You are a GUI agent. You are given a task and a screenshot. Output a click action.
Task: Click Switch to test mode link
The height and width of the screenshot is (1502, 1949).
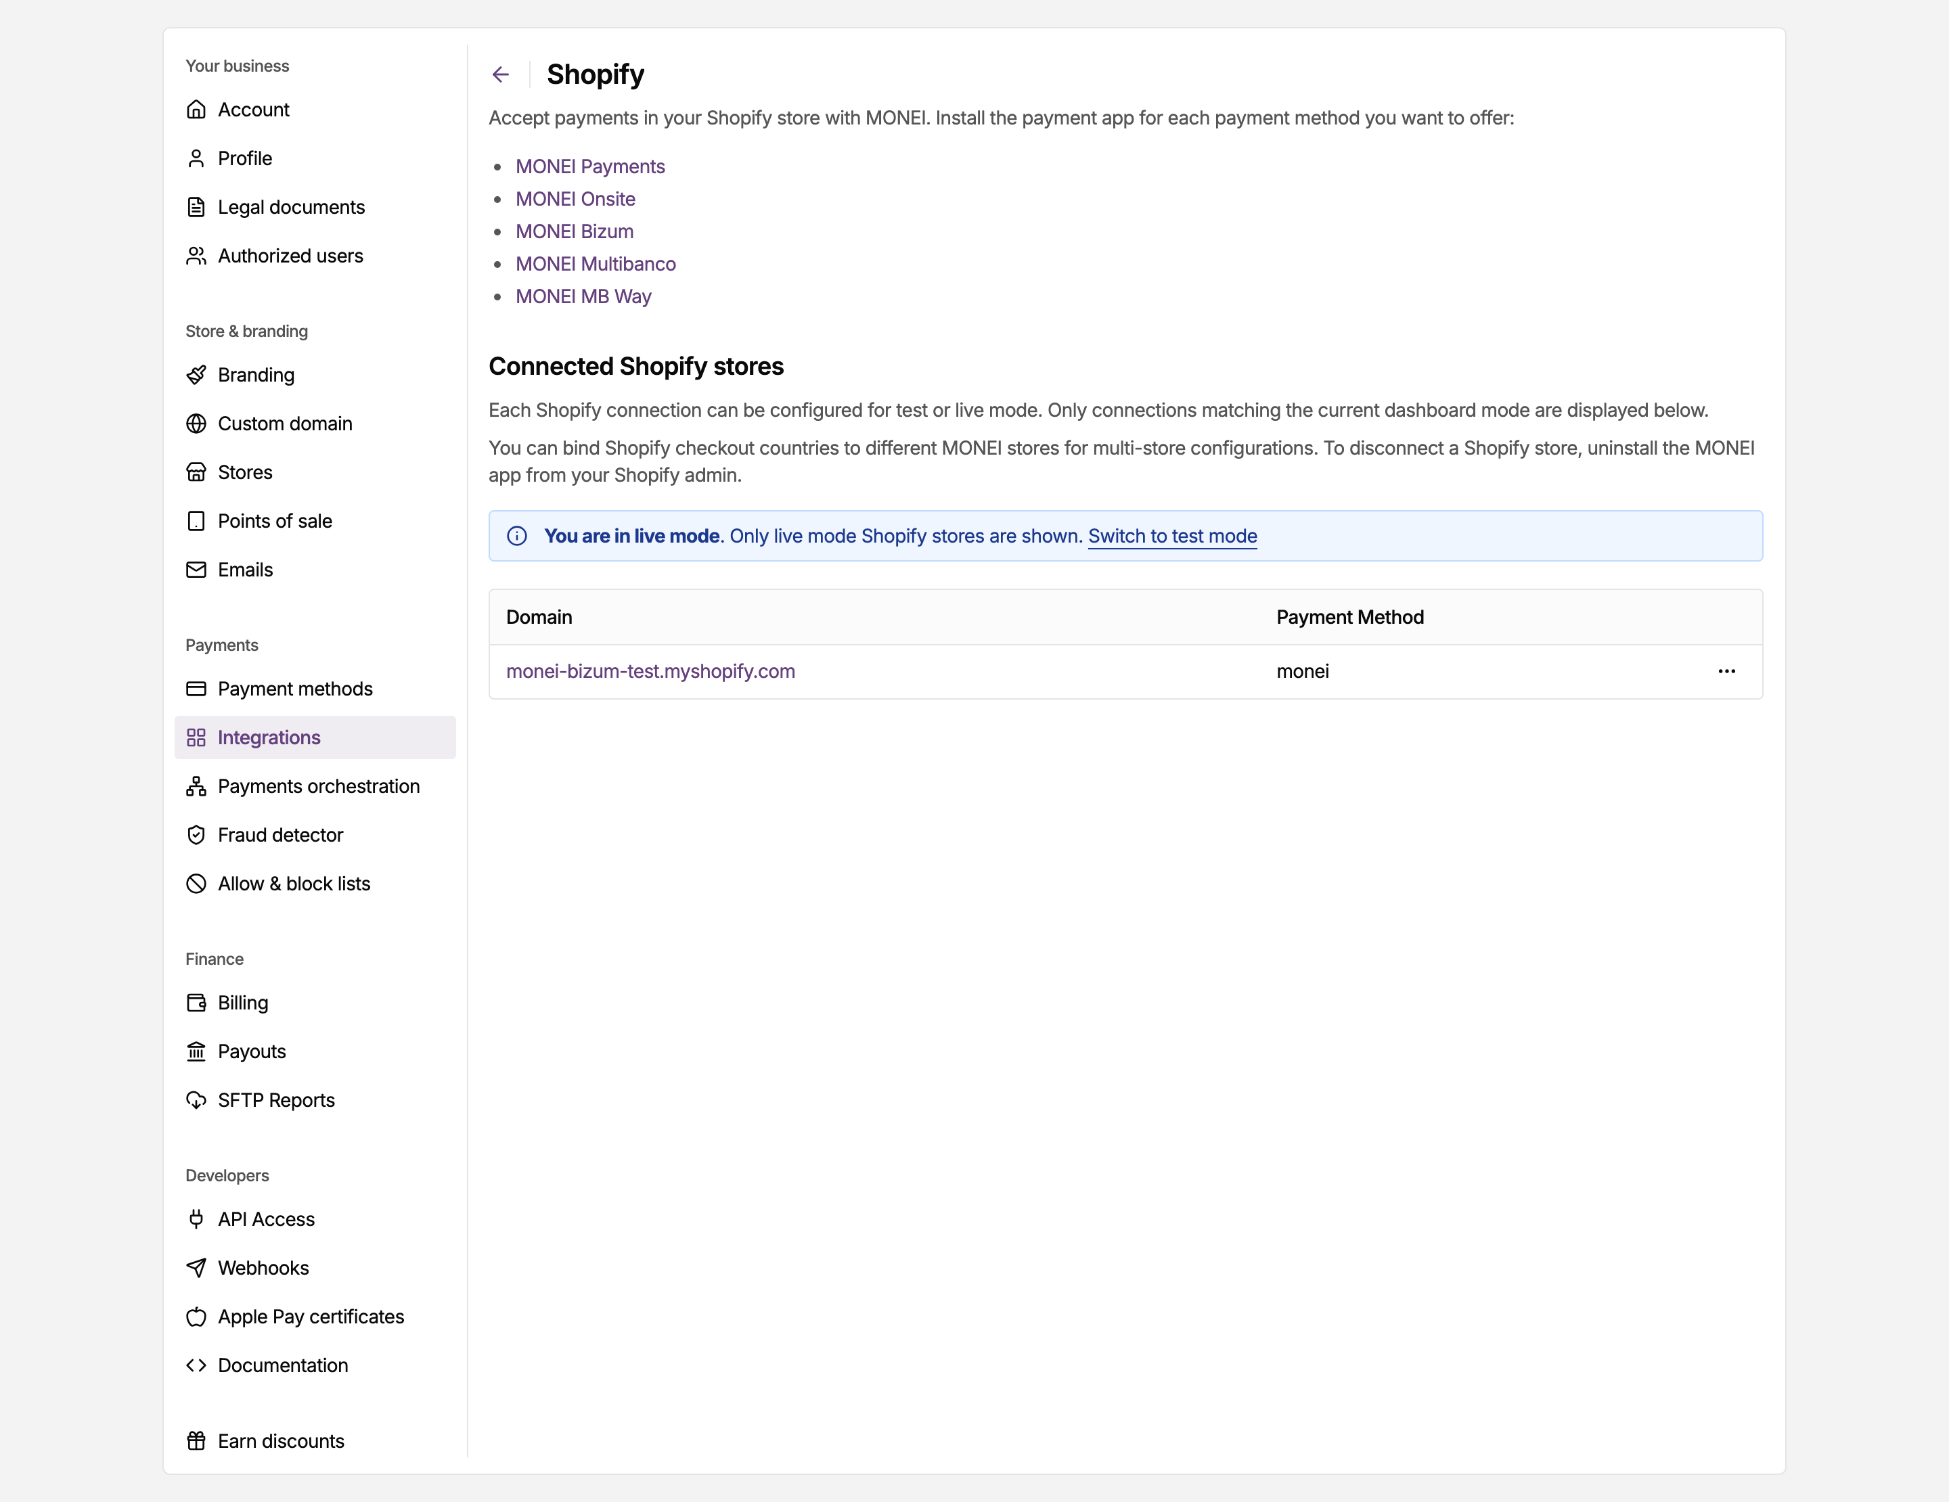click(1173, 536)
